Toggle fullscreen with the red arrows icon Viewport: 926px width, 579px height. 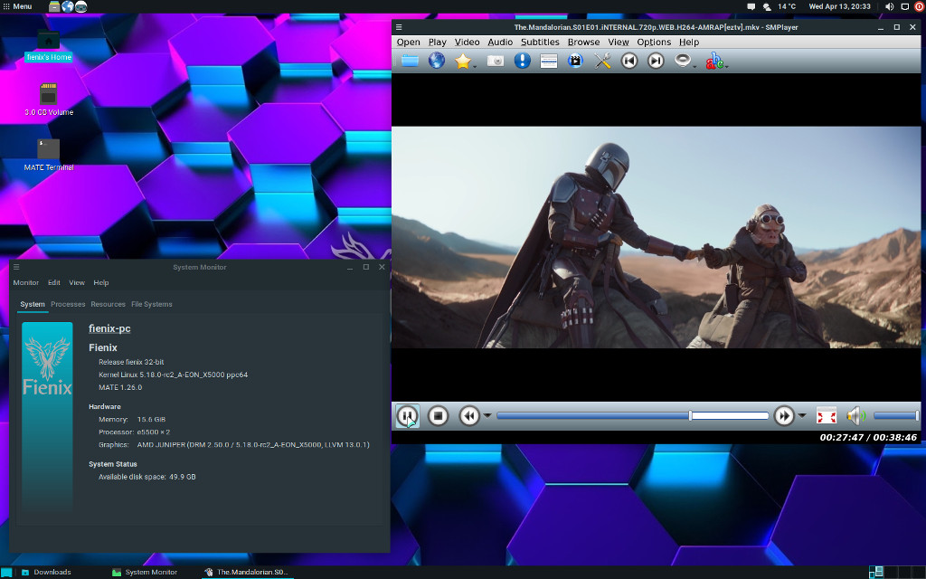(x=827, y=416)
